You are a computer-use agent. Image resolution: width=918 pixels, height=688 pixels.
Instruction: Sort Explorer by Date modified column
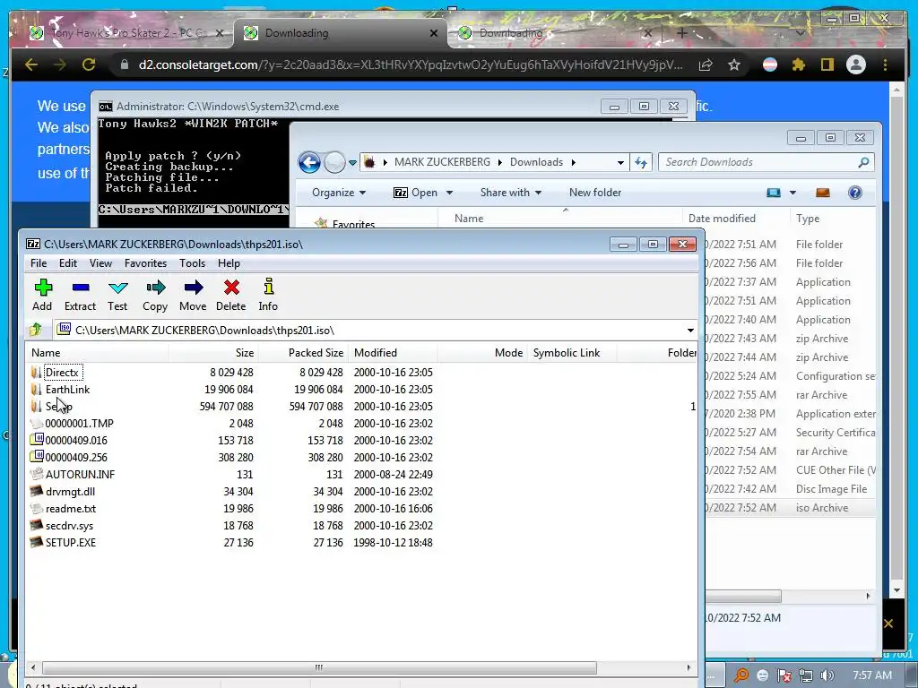click(x=735, y=219)
